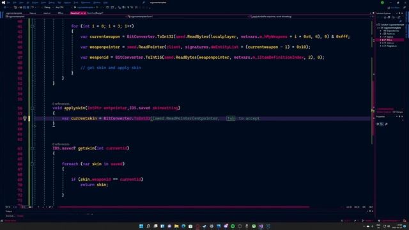Click the Windows Start button on taskbar

tap(141, 226)
